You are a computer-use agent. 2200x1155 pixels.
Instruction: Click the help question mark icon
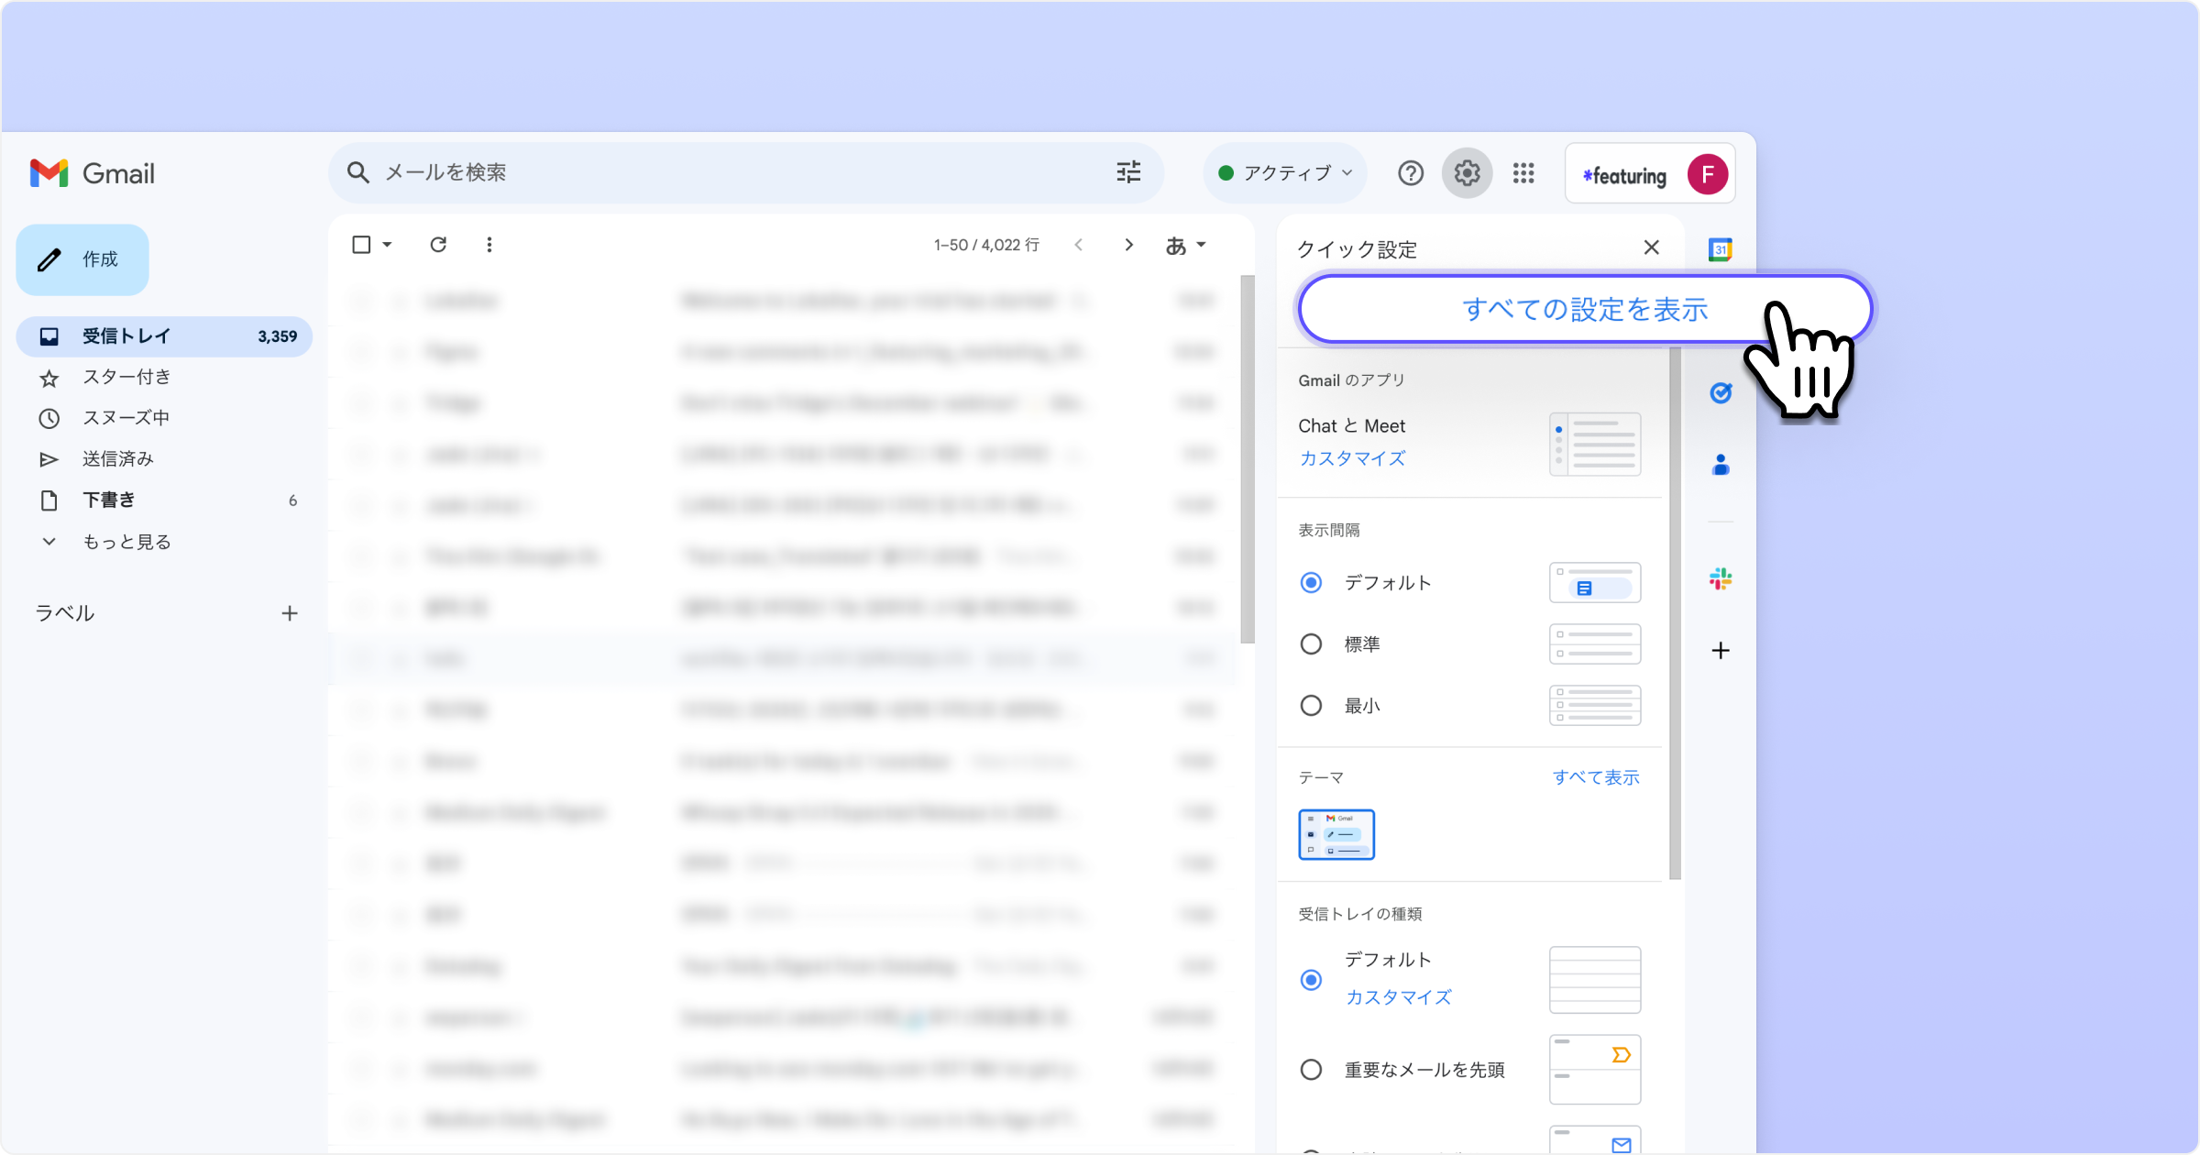[1411, 173]
